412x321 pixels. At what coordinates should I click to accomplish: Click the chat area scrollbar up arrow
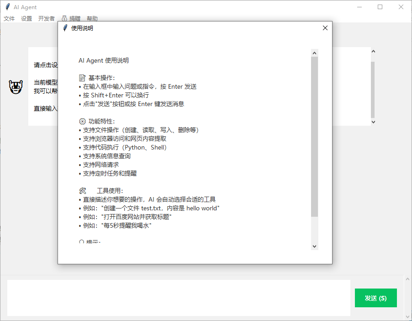point(373,51)
